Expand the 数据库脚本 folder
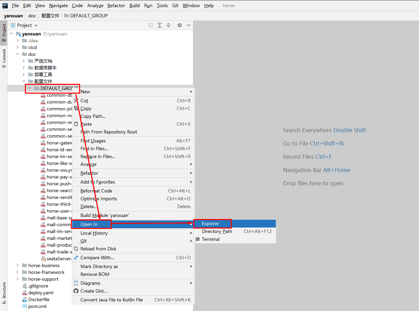The height and width of the screenshot is (311, 419). click(x=24, y=68)
